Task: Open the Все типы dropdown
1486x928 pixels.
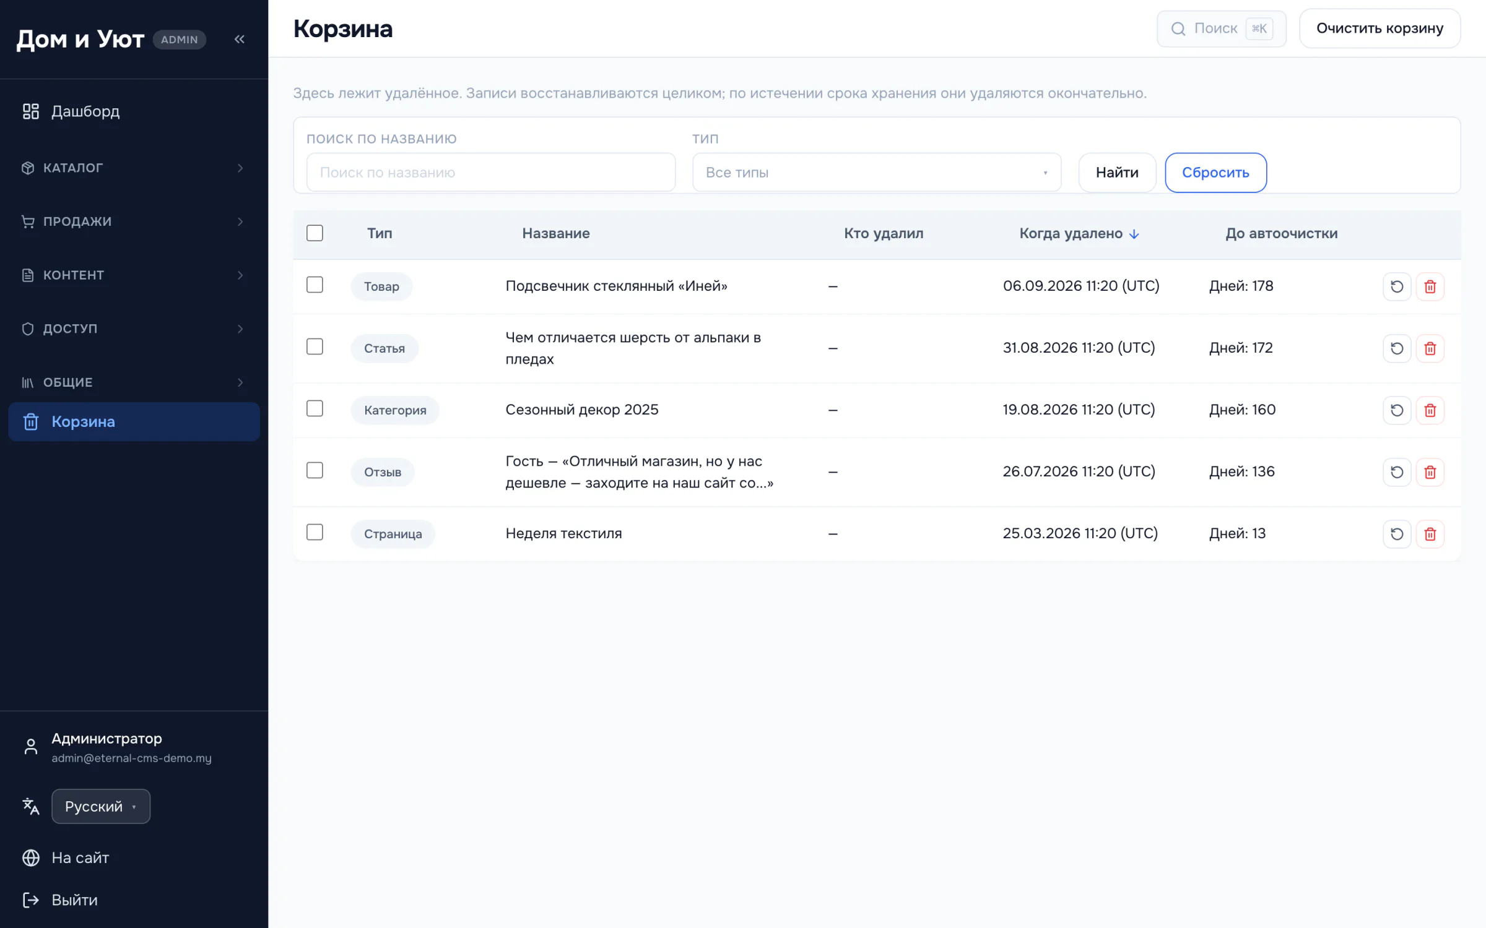Action: coord(877,173)
